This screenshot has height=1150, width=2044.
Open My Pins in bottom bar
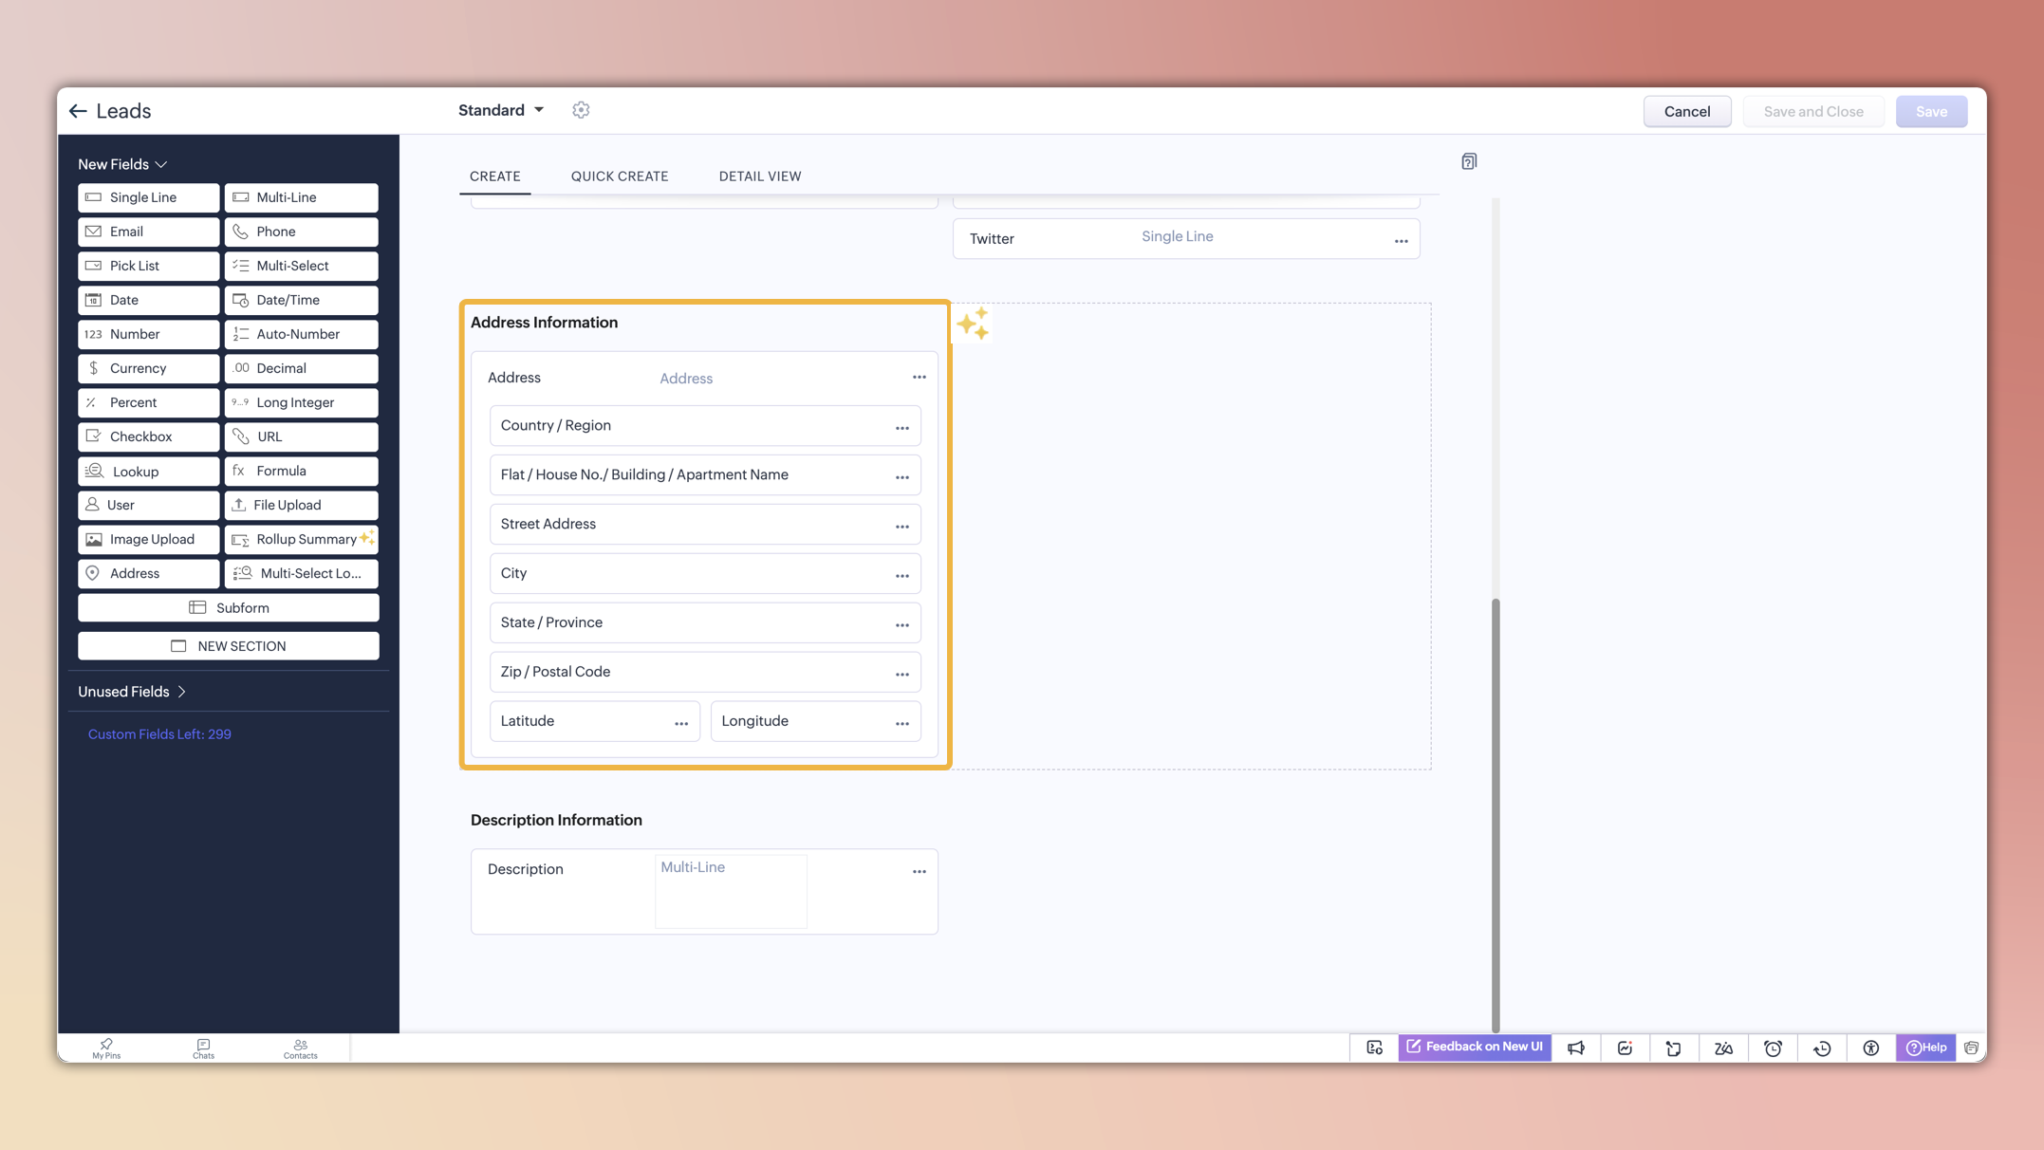pos(106,1048)
